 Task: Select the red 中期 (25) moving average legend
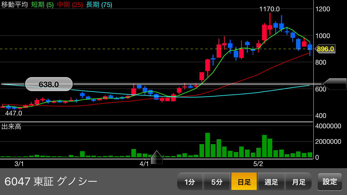[70, 5]
